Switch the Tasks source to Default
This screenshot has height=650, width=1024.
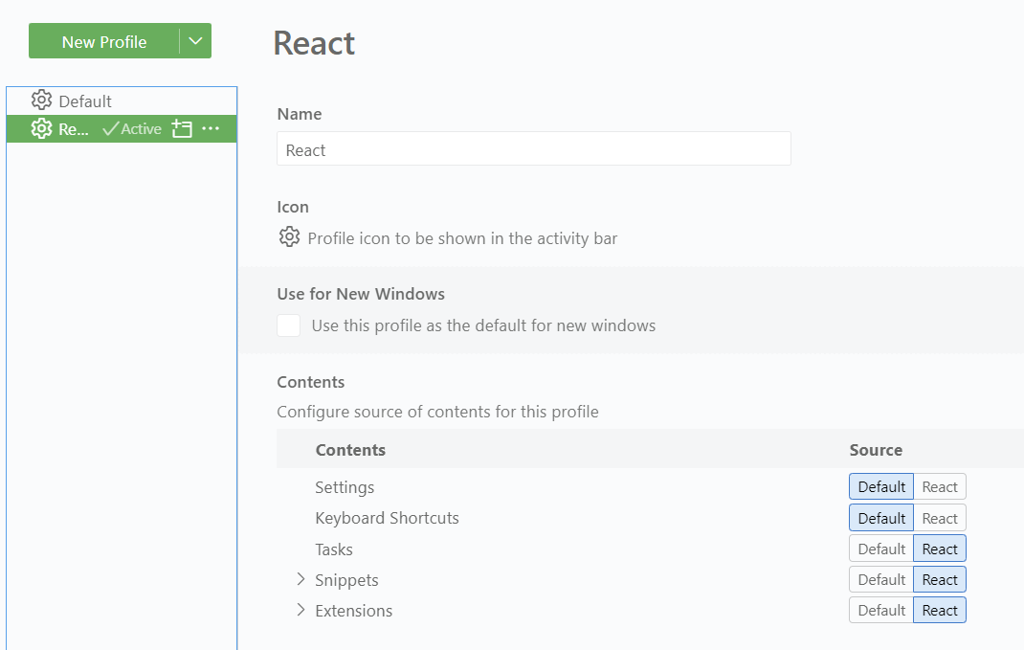coord(879,549)
